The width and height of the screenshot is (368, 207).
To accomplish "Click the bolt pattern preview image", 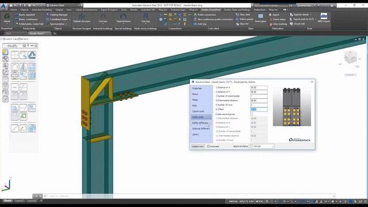I will click(x=292, y=107).
